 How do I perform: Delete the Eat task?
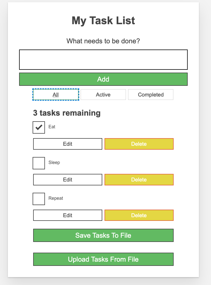(139, 144)
